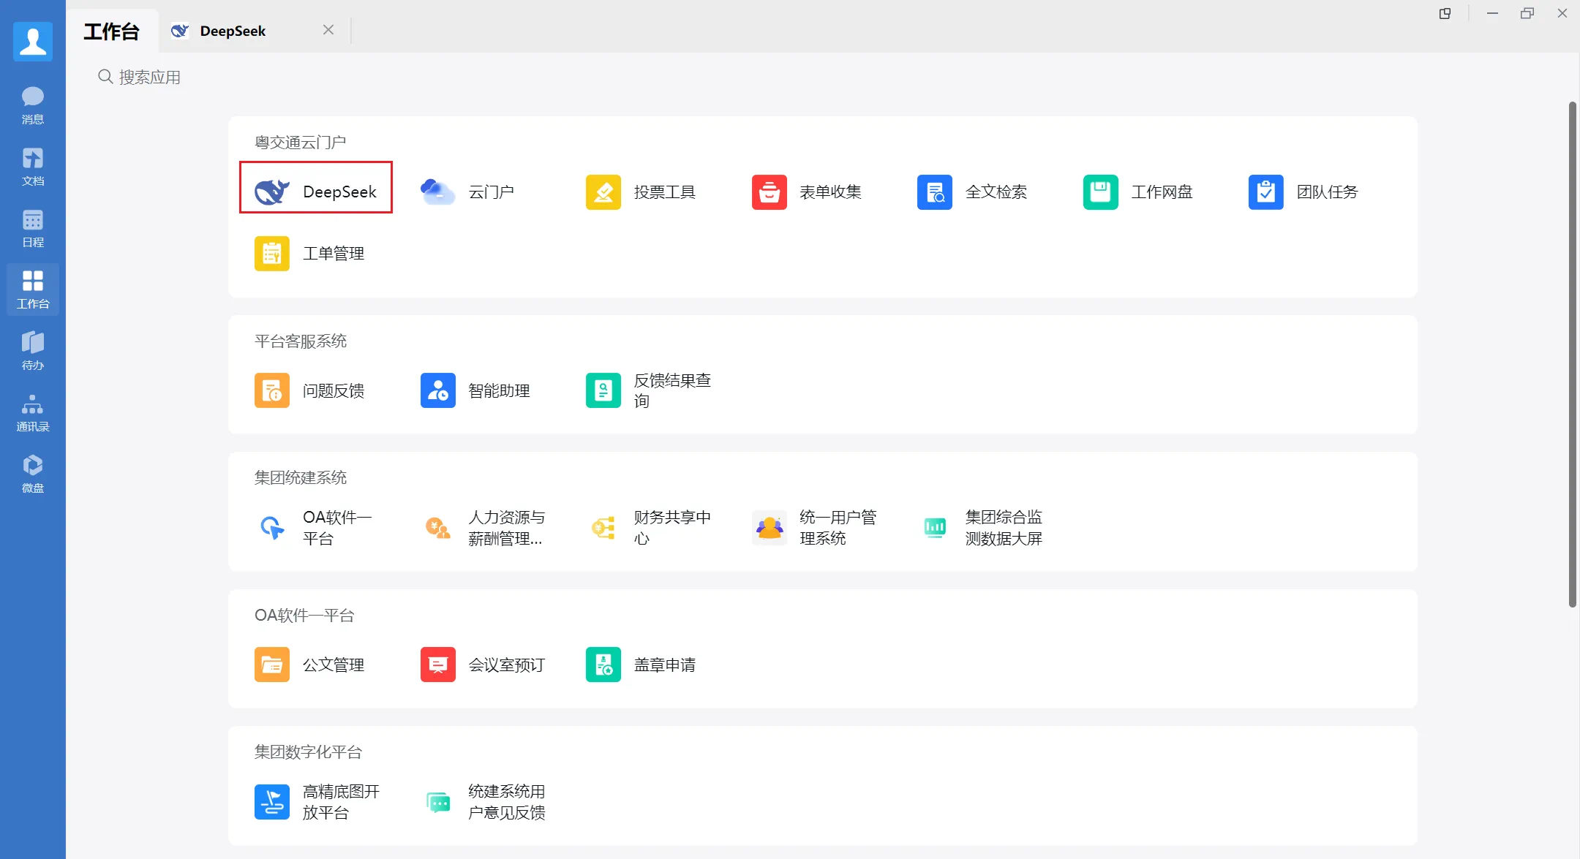This screenshot has width=1580, height=859.
Task: Open the 人力资源与薪酬管理 HR app
Action: point(483,527)
